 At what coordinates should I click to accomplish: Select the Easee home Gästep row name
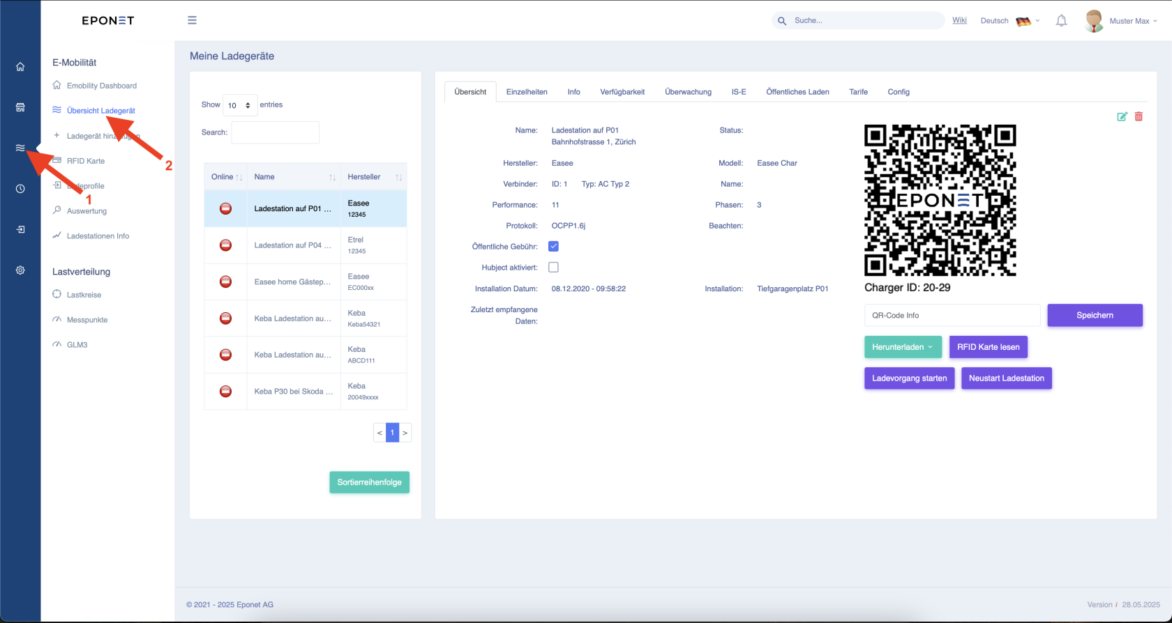point(292,282)
